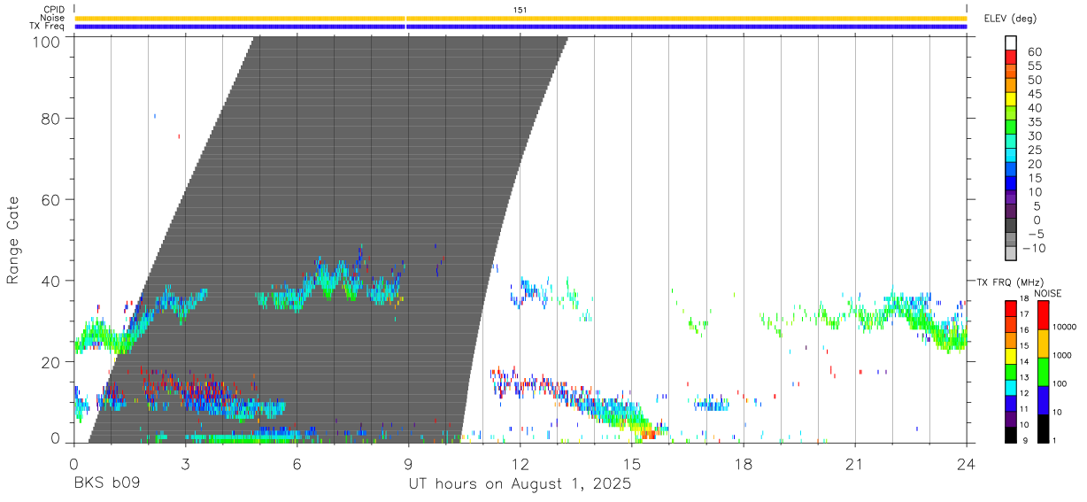Click the Range Gate axis tick 60
Viewport: 1087px width, 502px height.
click(50, 200)
